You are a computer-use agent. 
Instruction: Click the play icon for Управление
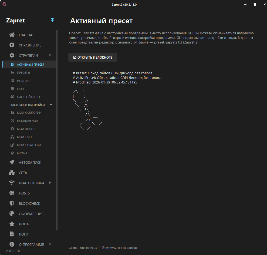click(x=12, y=45)
